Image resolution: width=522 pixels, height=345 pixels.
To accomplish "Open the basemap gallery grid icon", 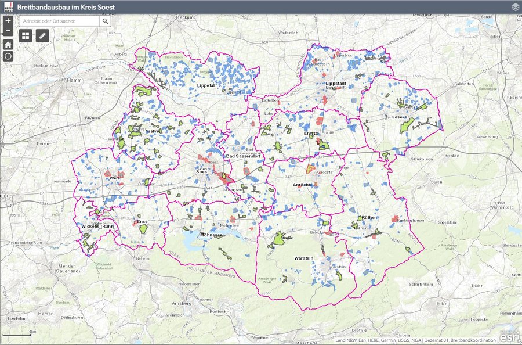I will [24, 37].
